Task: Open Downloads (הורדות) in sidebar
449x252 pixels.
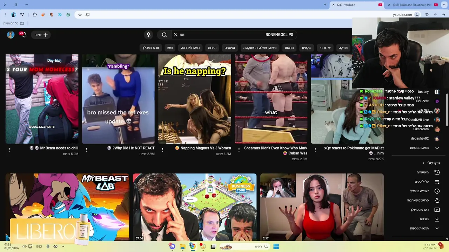Action: tap(429, 219)
